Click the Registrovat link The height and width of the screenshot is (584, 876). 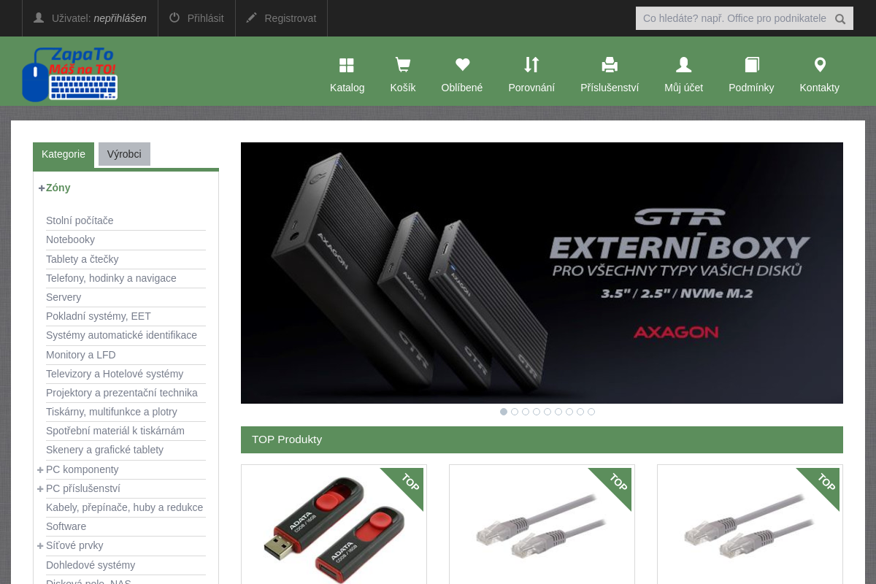click(x=281, y=18)
